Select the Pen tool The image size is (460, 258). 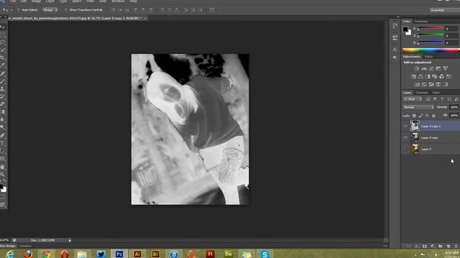(3, 135)
